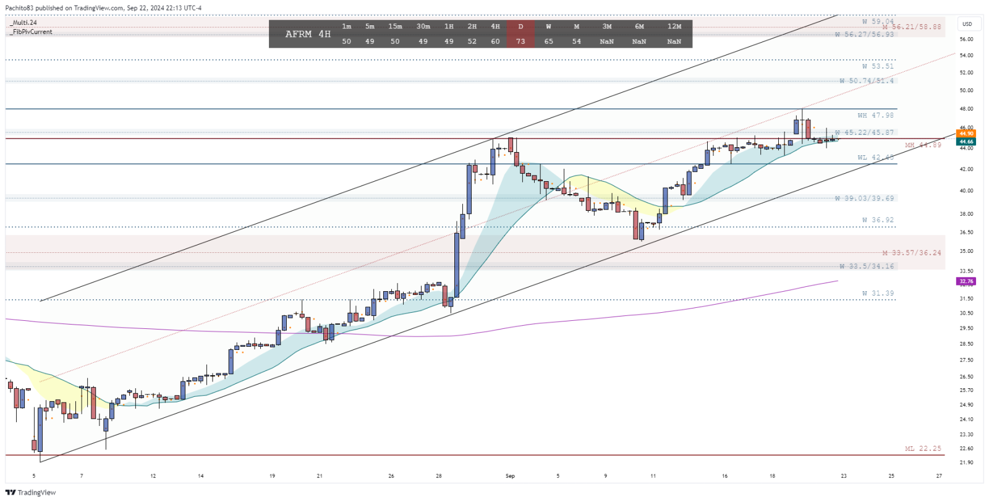
Task: Click the 2H column header in table
Action: (x=472, y=27)
